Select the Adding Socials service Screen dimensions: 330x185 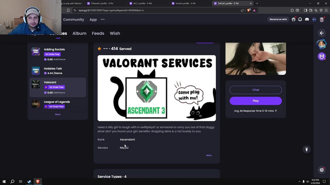point(58,54)
